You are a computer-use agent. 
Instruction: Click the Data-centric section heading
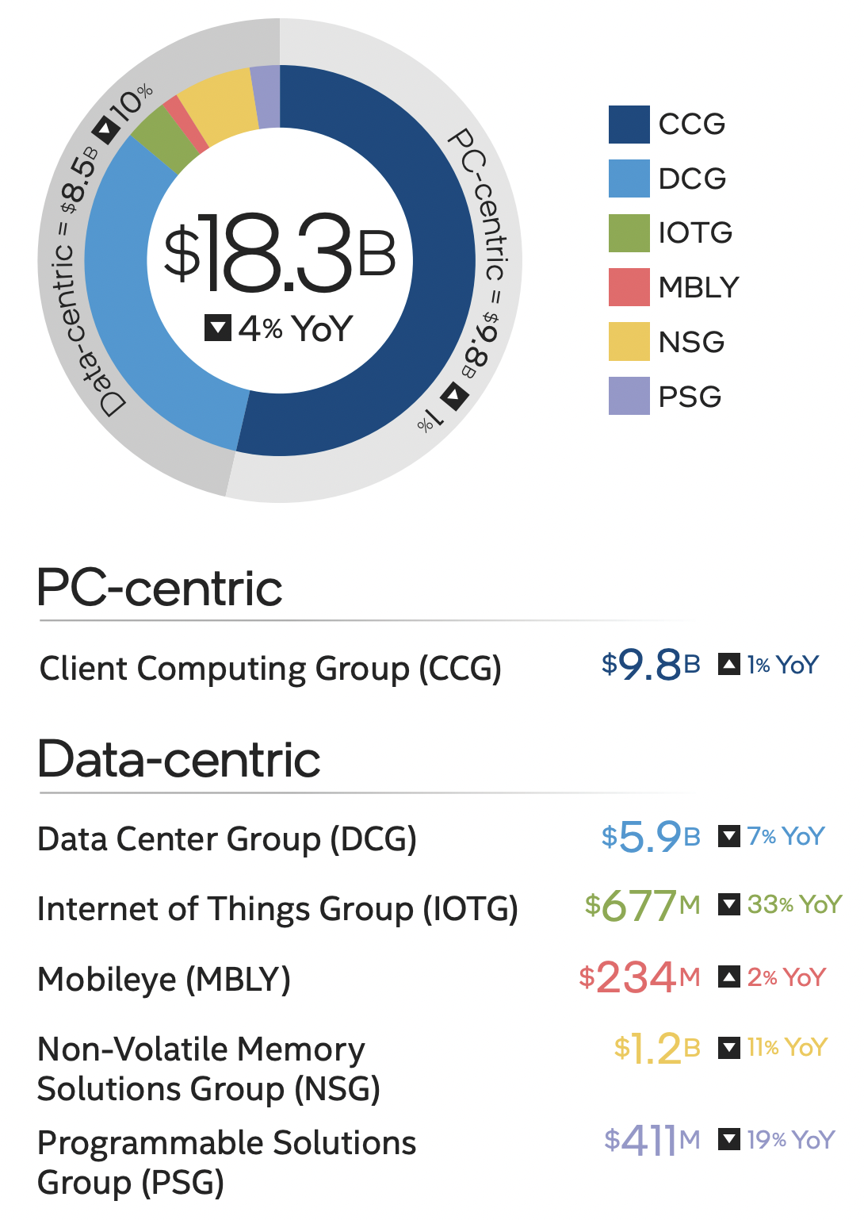pyautogui.click(x=179, y=759)
